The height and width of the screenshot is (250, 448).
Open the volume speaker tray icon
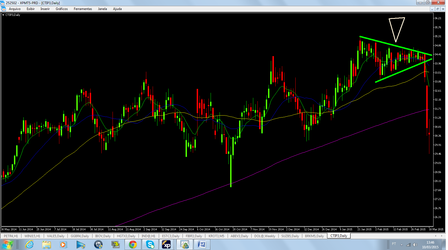tap(415, 245)
